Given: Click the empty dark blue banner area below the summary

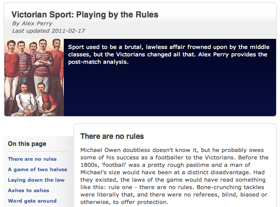Looking at the screenshot, I should tap(170, 94).
